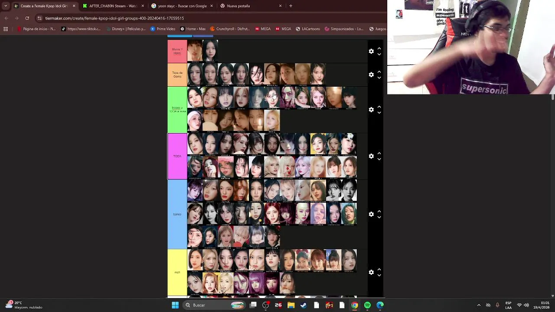Click the orange Toca de Goma label
The width and height of the screenshot is (555, 312).
point(177,75)
